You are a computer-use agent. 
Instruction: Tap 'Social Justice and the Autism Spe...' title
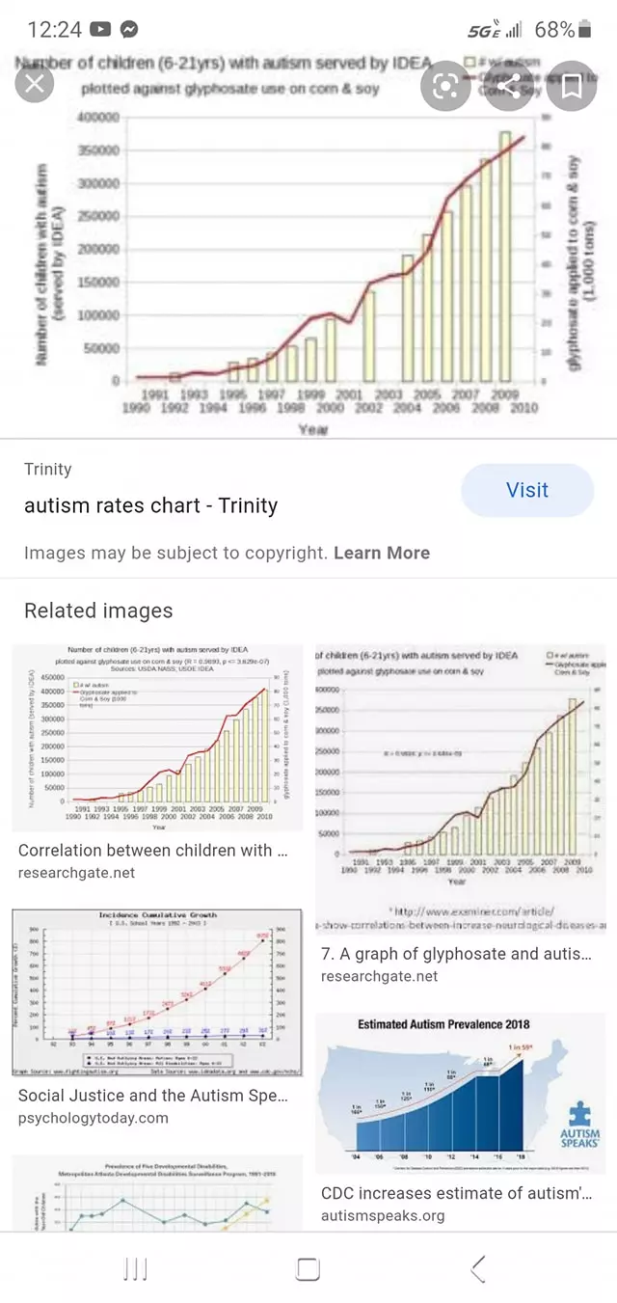pyautogui.click(x=152, y=1096)
